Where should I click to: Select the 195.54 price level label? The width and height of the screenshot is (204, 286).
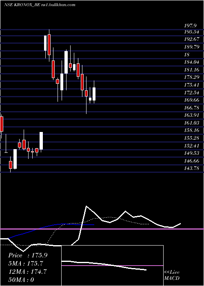191,32
